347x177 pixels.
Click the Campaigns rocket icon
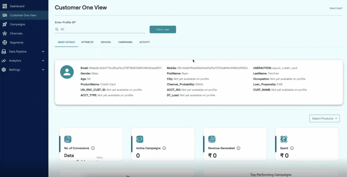[x=4, y=24]
